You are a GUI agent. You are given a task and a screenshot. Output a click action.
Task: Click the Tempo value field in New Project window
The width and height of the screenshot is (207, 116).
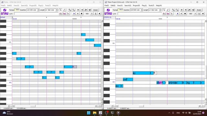(120, 10)
